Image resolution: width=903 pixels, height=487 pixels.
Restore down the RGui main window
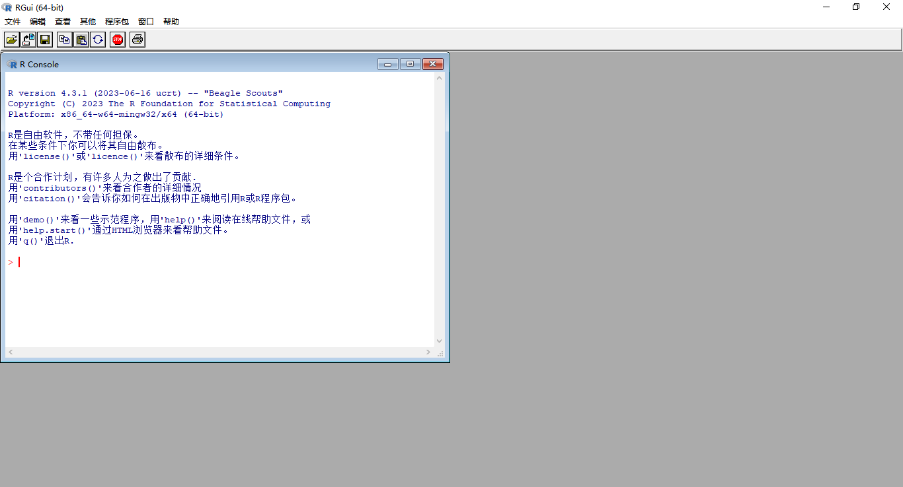(x=857, y=7)
